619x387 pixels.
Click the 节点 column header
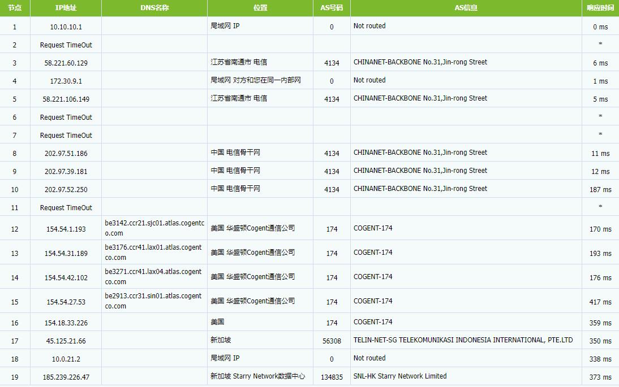click(x=15, y=8)
